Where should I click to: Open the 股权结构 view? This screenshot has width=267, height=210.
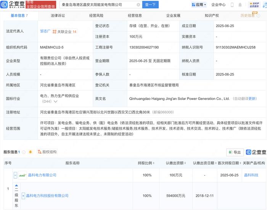pyautogui.click(x=47, y=152)
